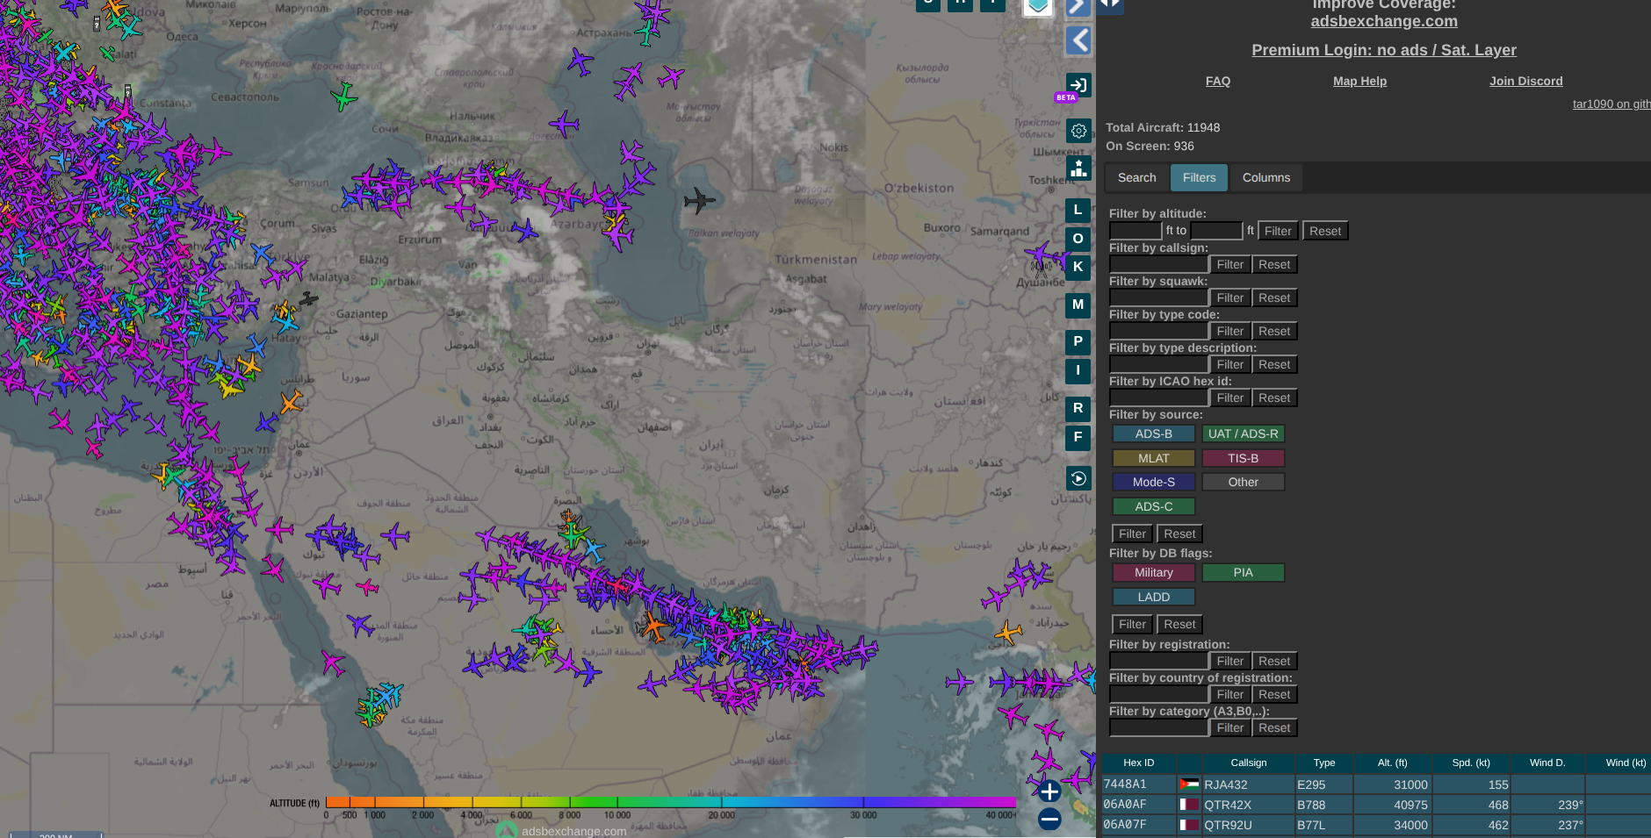
Task: Toggle the P map button
Action: click(1078, 341)
